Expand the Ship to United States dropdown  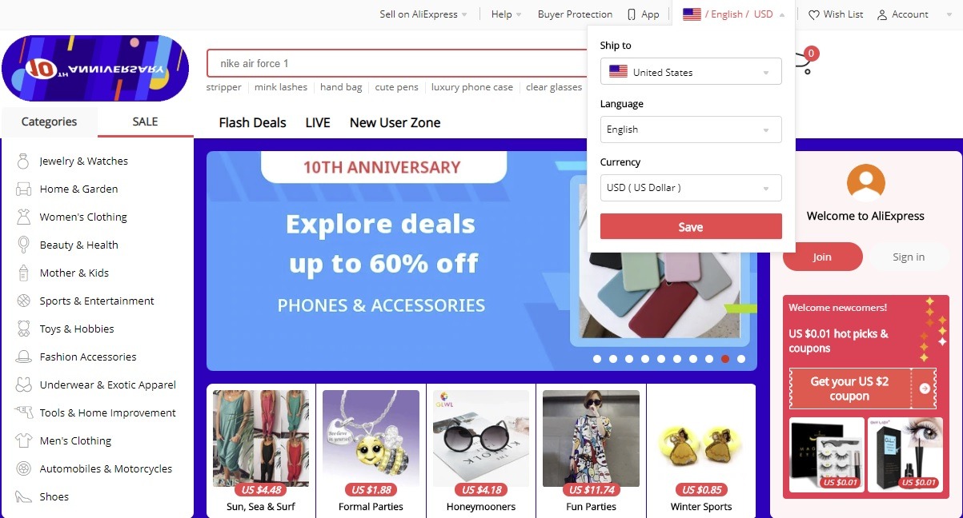(x=691, y=72)
